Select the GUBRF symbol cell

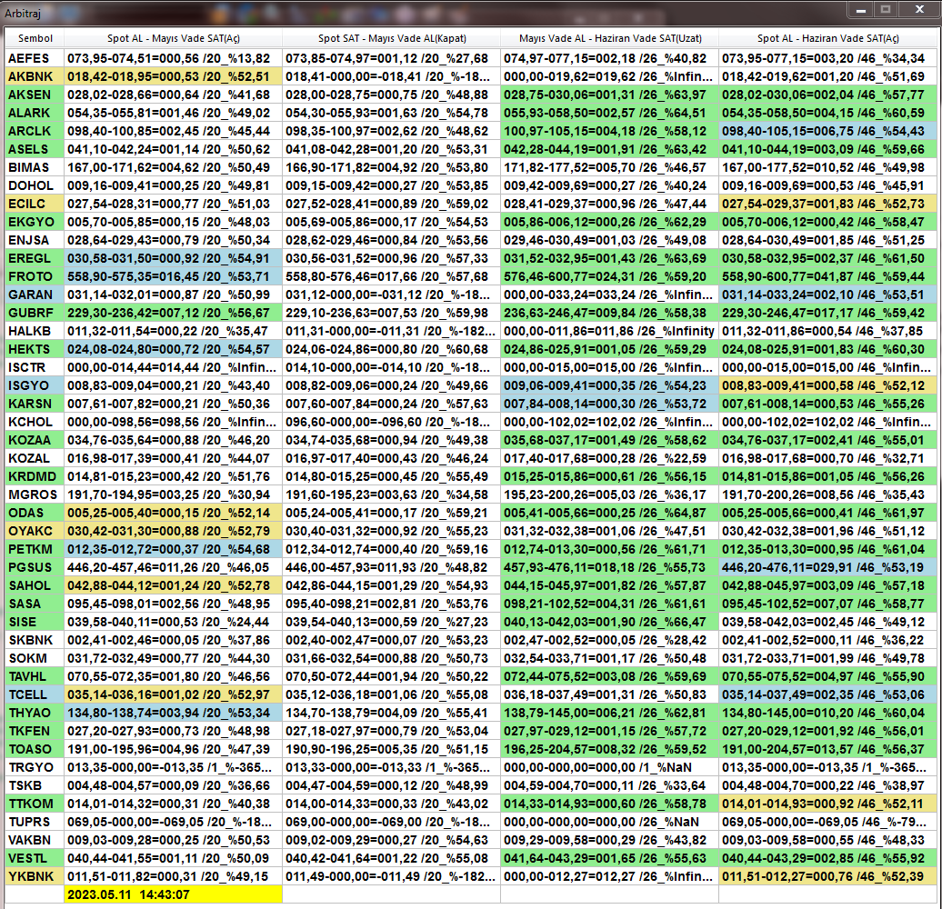pos(35,313)
